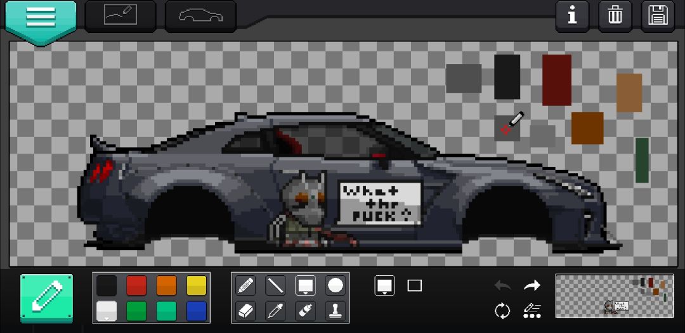Image resolution: width=685 pixels, height=333 pixels.
Task: Click the trash can delete button
Action: (x=615, y=16)
